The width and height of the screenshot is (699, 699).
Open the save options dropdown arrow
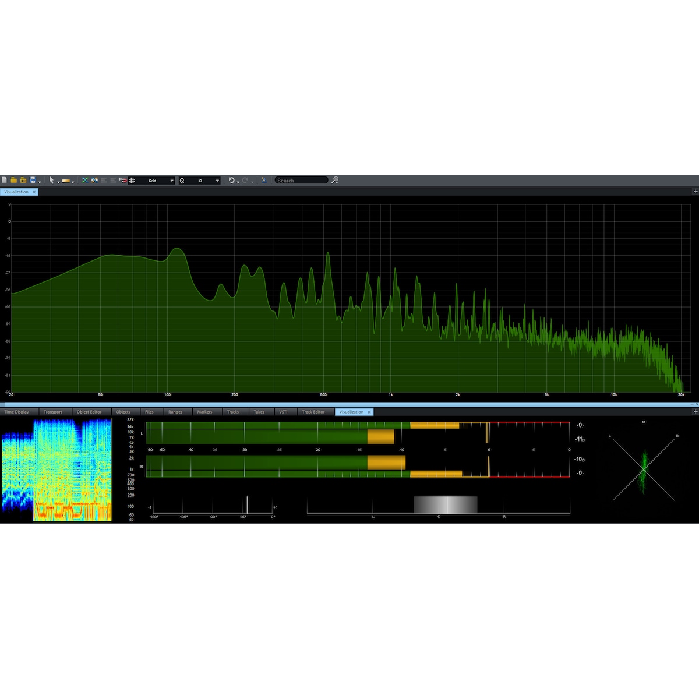40,182
